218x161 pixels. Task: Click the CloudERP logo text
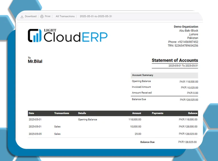76,37
